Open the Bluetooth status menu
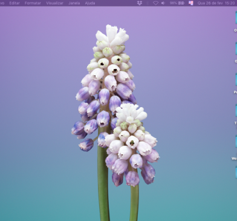 coord(148,3)
